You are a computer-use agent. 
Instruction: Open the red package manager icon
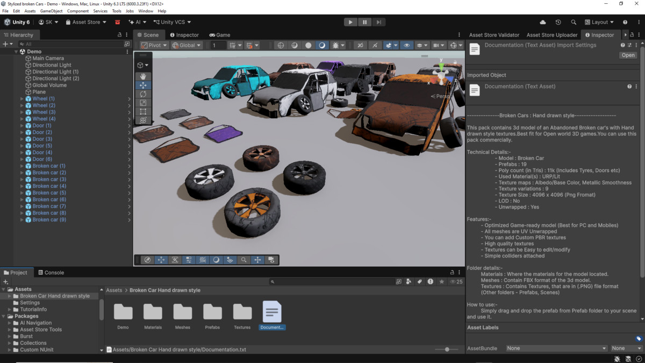point(117,22)
